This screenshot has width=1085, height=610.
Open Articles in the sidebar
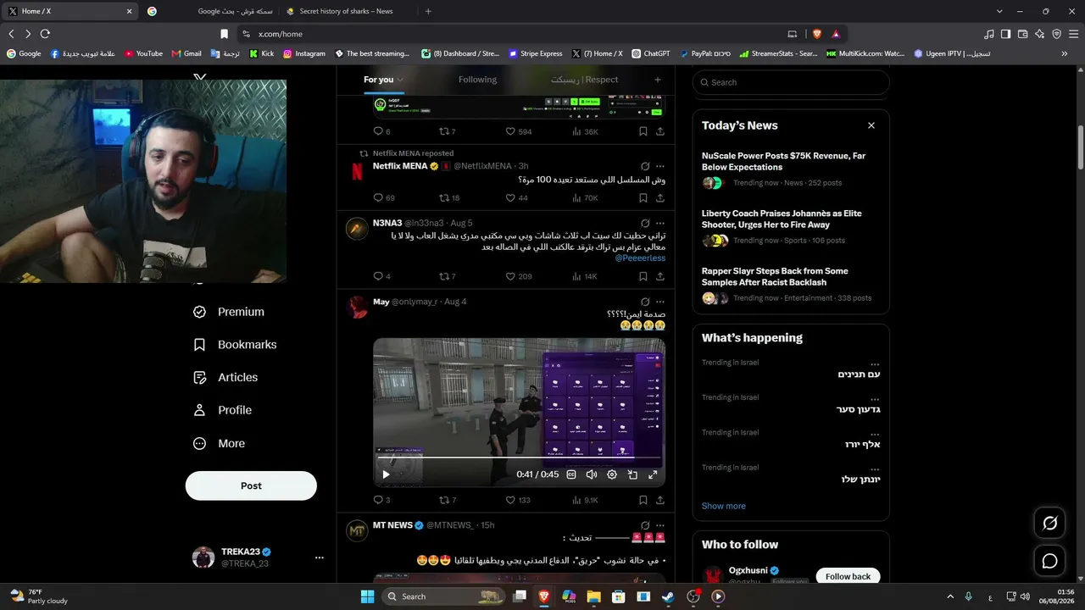coord(225,377)
